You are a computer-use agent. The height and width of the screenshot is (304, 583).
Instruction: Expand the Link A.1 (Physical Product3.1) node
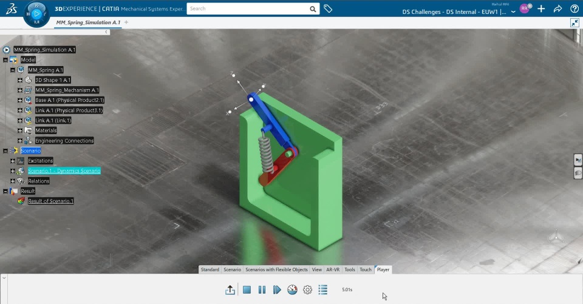click(20, 110)
